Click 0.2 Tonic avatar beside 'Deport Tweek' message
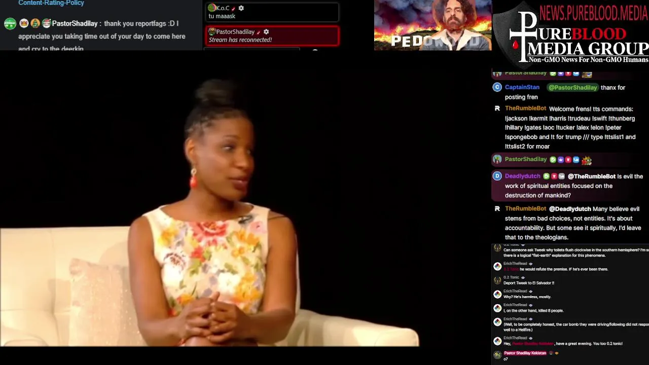Screen dimensions: 649x365 [497, 280]
